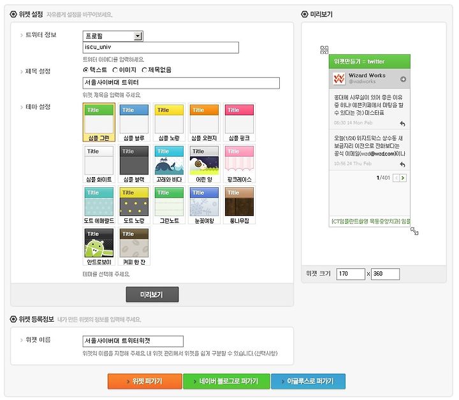The image size is (459, 400).
Task: Choose the 그린노트 theme
Action: coord(169,205)
